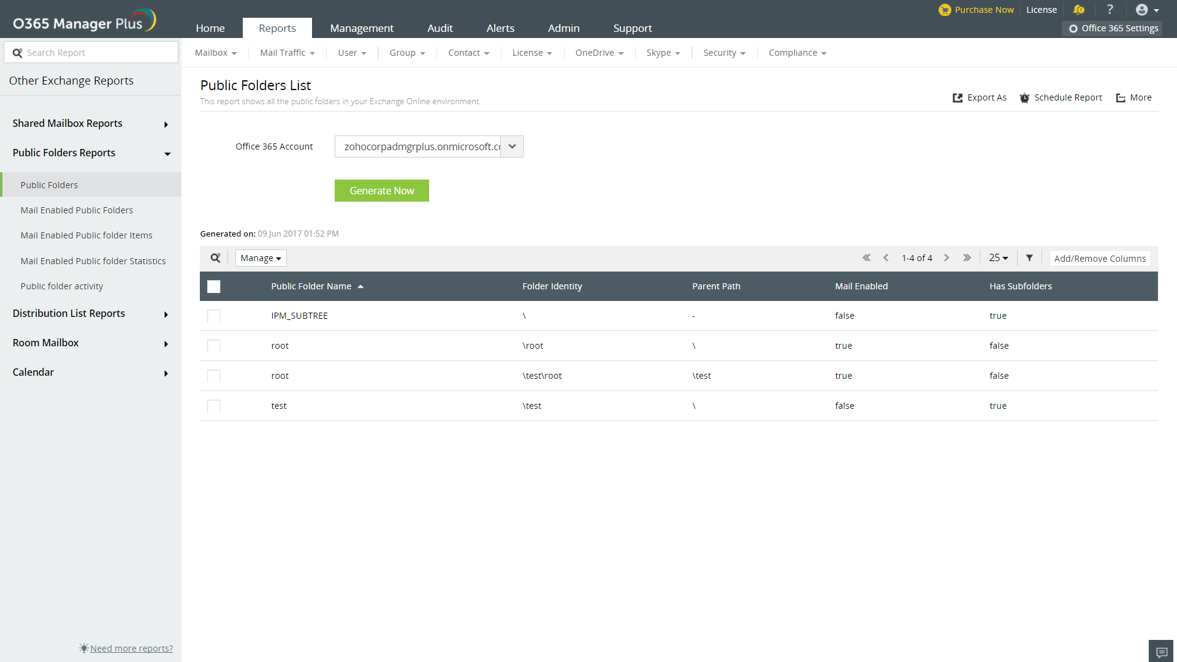Screen dimensions: 1177x662
Task: Follow the Need more reports link
Action: click(x=131, y=649)
